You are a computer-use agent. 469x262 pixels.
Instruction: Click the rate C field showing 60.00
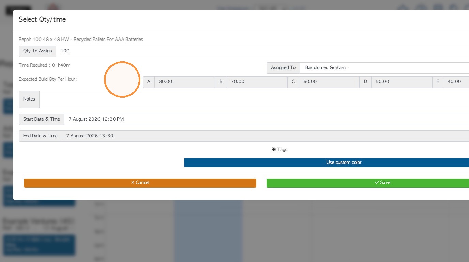coord(329,82)
